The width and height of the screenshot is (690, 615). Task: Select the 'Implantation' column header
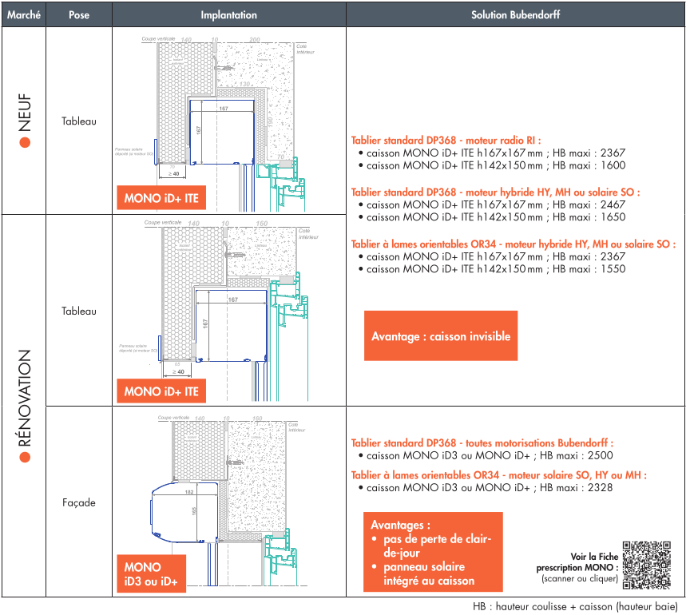pyautogui.click(x=229, y=14)
